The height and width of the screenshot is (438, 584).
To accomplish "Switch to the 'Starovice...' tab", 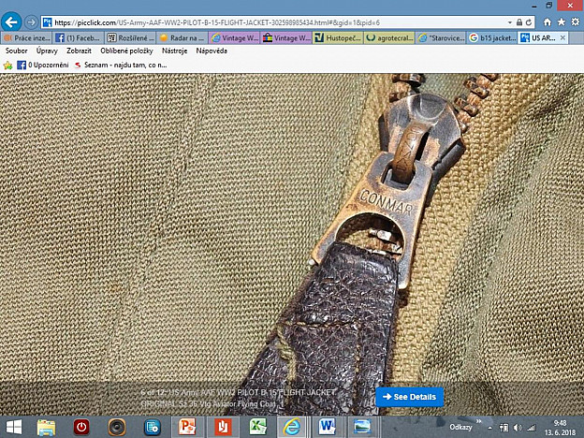I will [442, 38].
